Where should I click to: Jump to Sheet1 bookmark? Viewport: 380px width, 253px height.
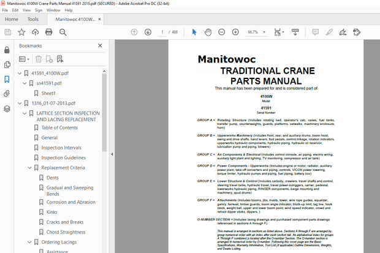[48, 93]
